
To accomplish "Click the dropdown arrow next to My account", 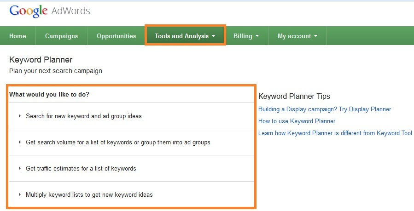I will coord(315,36).
